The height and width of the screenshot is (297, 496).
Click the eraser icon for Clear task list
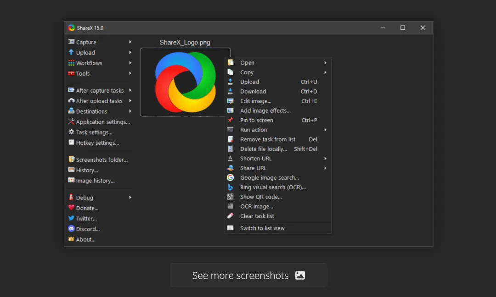[x=230, y=215]
